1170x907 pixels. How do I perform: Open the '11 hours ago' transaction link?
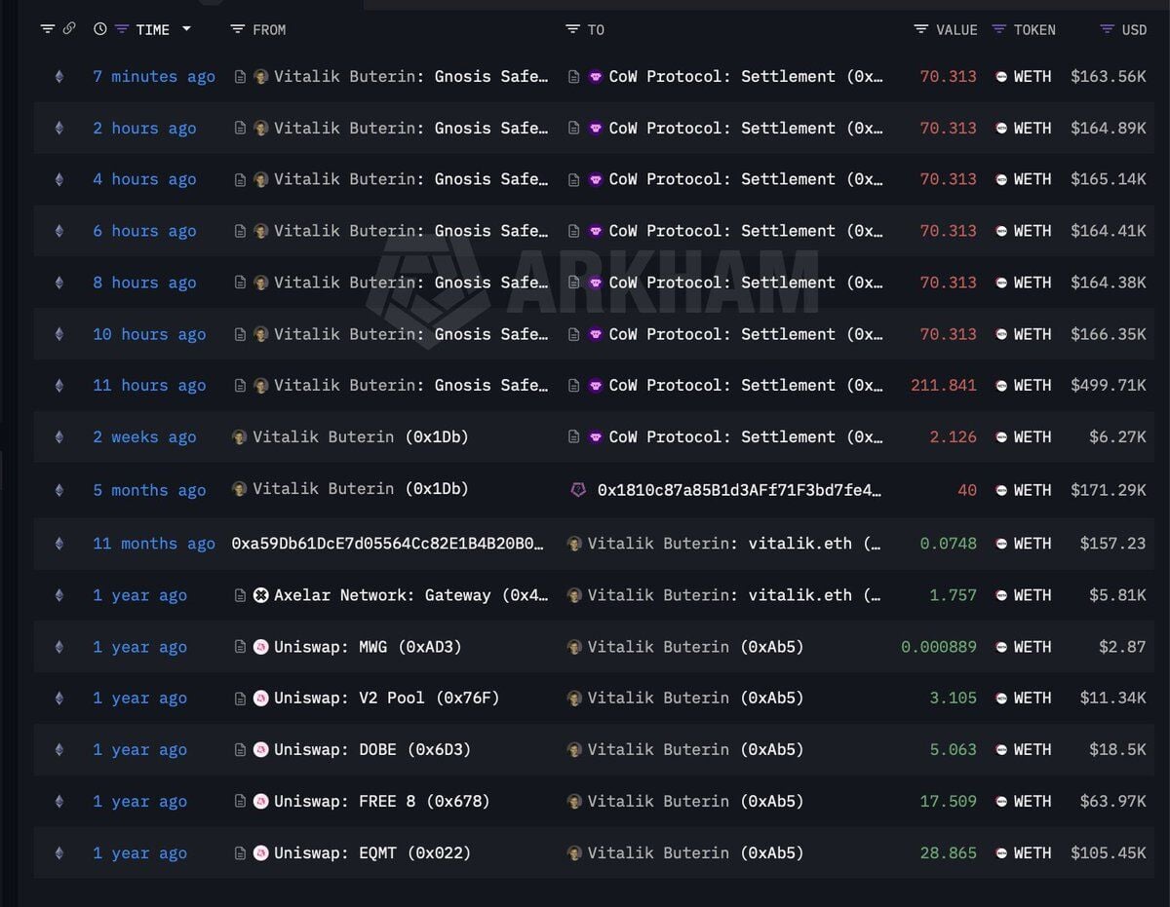(x=149, y=385)
